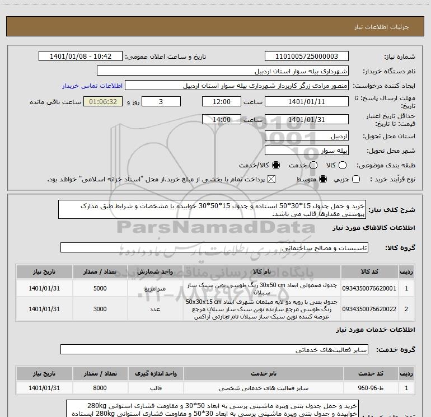Click the second goods row product name
Image resolution: width=431 pixels, height=417 pixels.
[262, 309]
